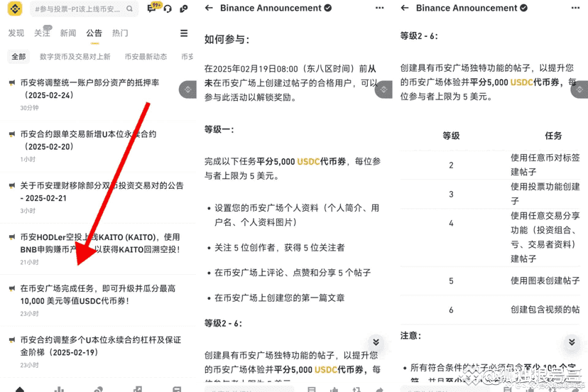Viewport: 588px width, 392px height.
Task: Tap 30分钟 timestamp under first announcement
Action: 29,108
